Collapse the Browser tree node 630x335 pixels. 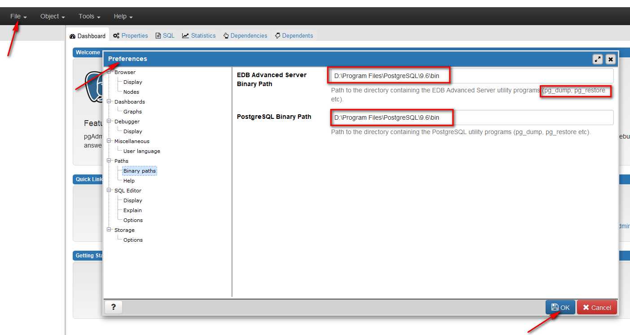point(109,72)
